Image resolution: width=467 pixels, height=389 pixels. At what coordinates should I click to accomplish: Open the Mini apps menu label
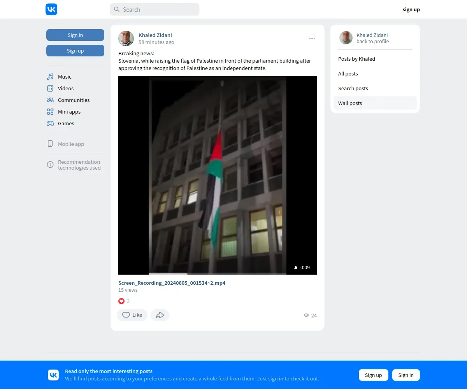click(69, 112)
